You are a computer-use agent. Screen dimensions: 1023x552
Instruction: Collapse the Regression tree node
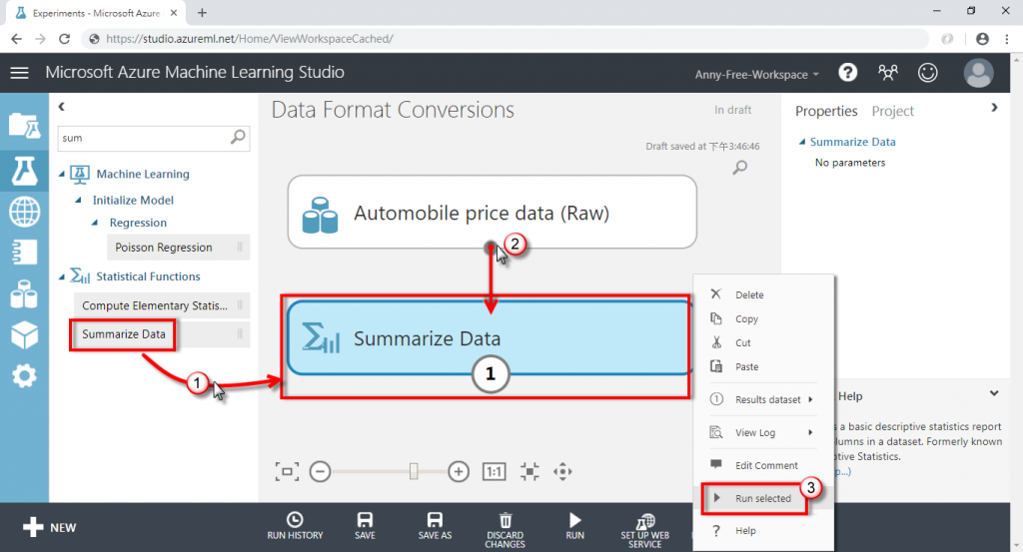[95, 223]
